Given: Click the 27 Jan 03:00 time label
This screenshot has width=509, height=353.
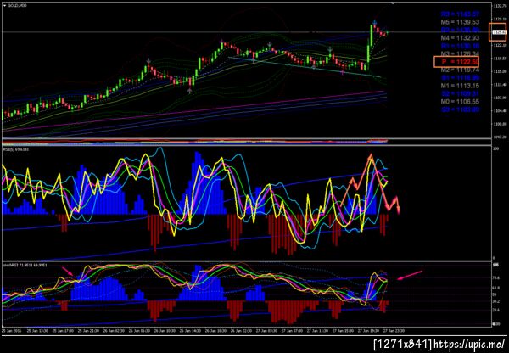Looking at the screenshot, I should (x=267, y=331).
